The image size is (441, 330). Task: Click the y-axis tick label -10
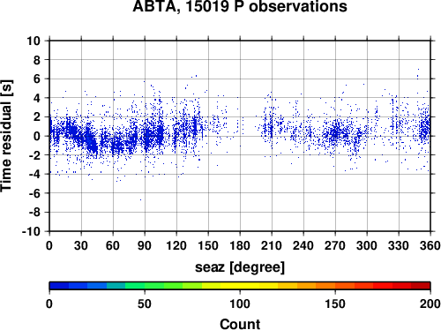[x=31, y=231]
